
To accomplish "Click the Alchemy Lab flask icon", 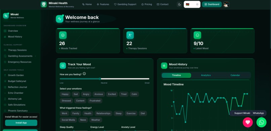I will (5, 99).
